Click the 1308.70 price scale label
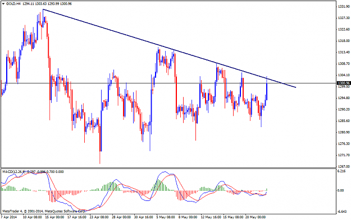The width and height of the screenshot is (351, 220). click(x=344, y=64)
